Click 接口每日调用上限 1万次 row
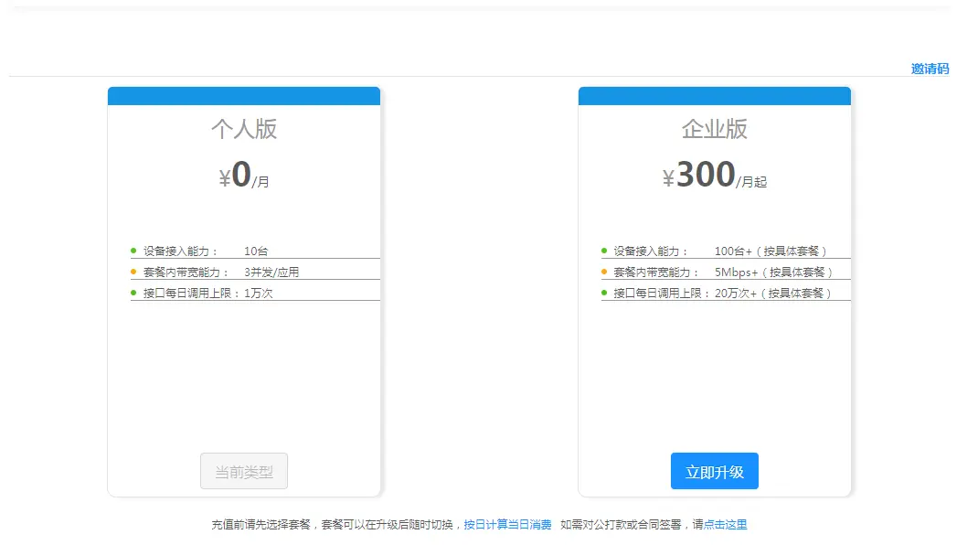978x545 pixels. (255, 293)
